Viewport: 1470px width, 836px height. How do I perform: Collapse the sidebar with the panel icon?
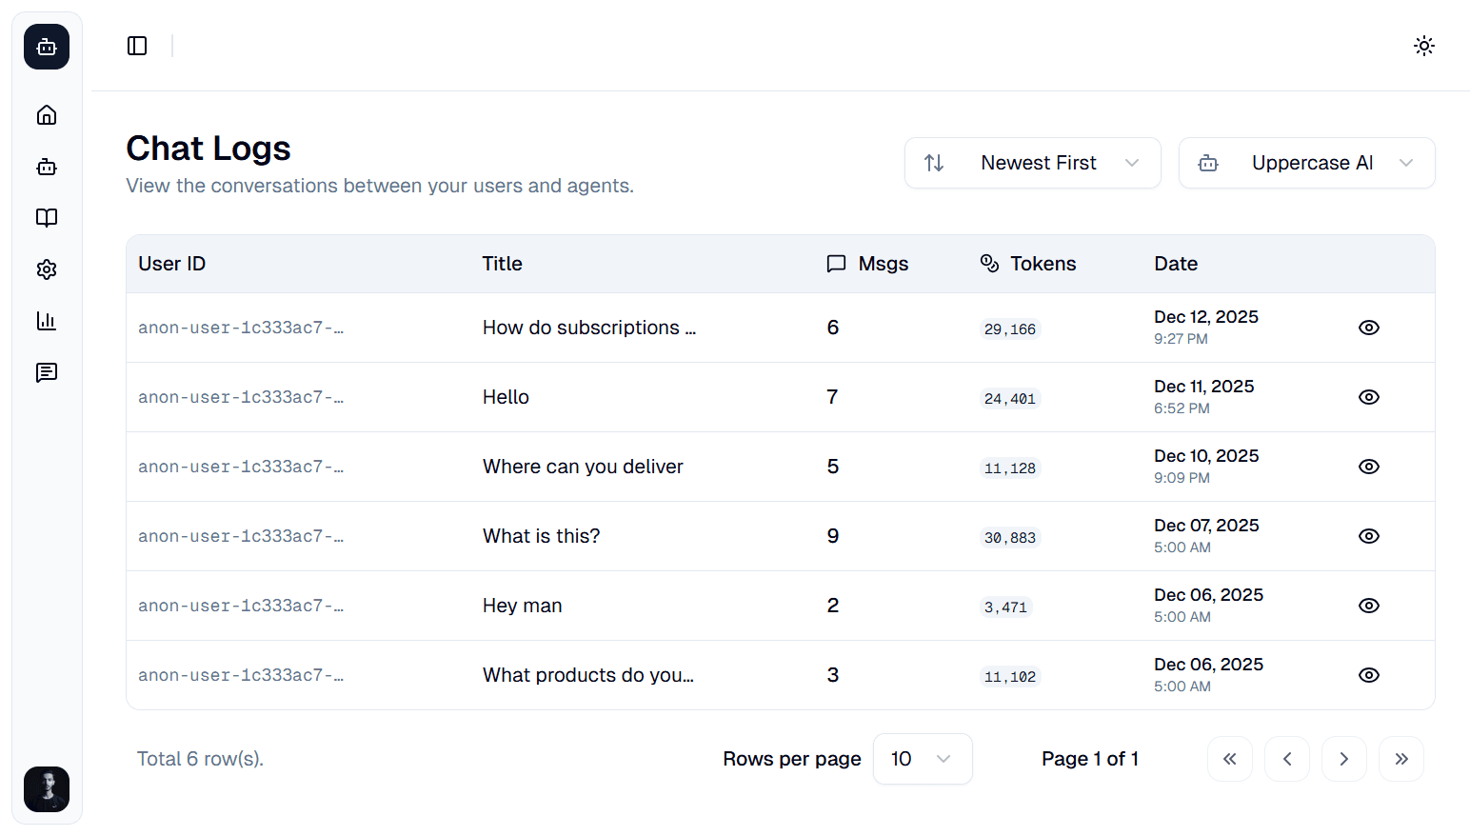point(137,45)
